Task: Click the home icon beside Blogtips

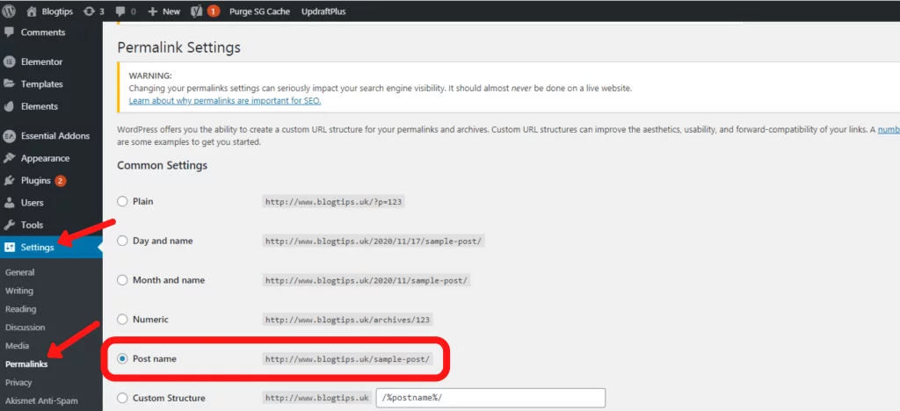Action: click(32, 11)
